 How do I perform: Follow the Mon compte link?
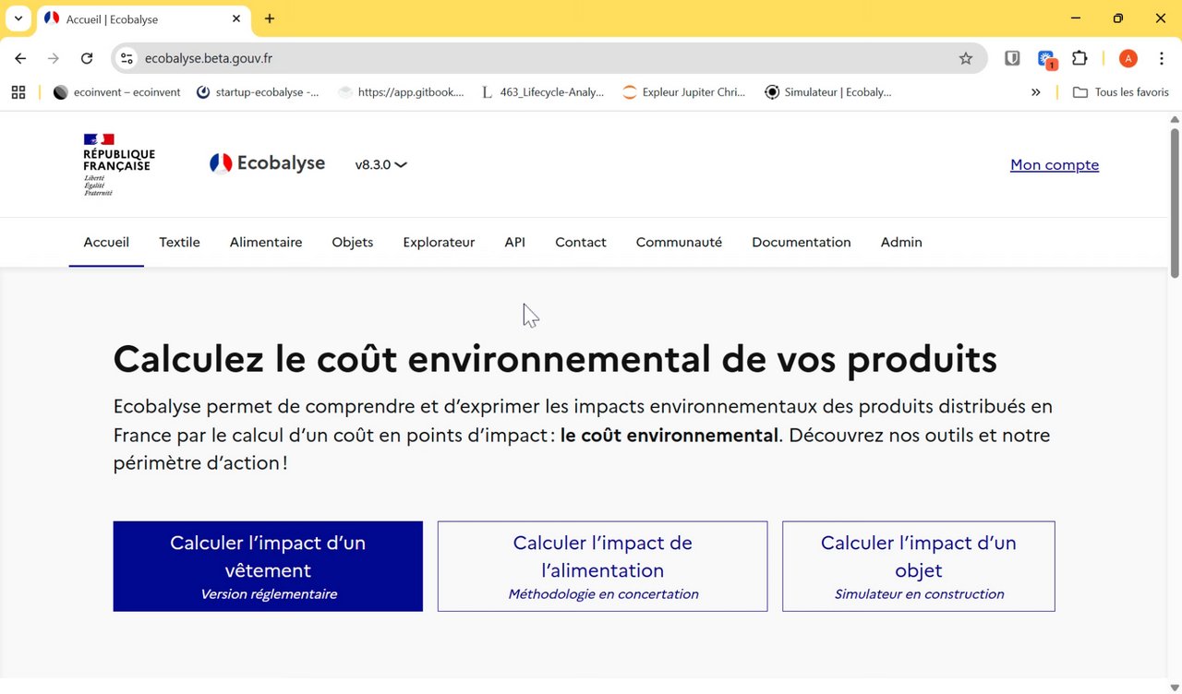pyautogui.click(x=1055, y=165)
